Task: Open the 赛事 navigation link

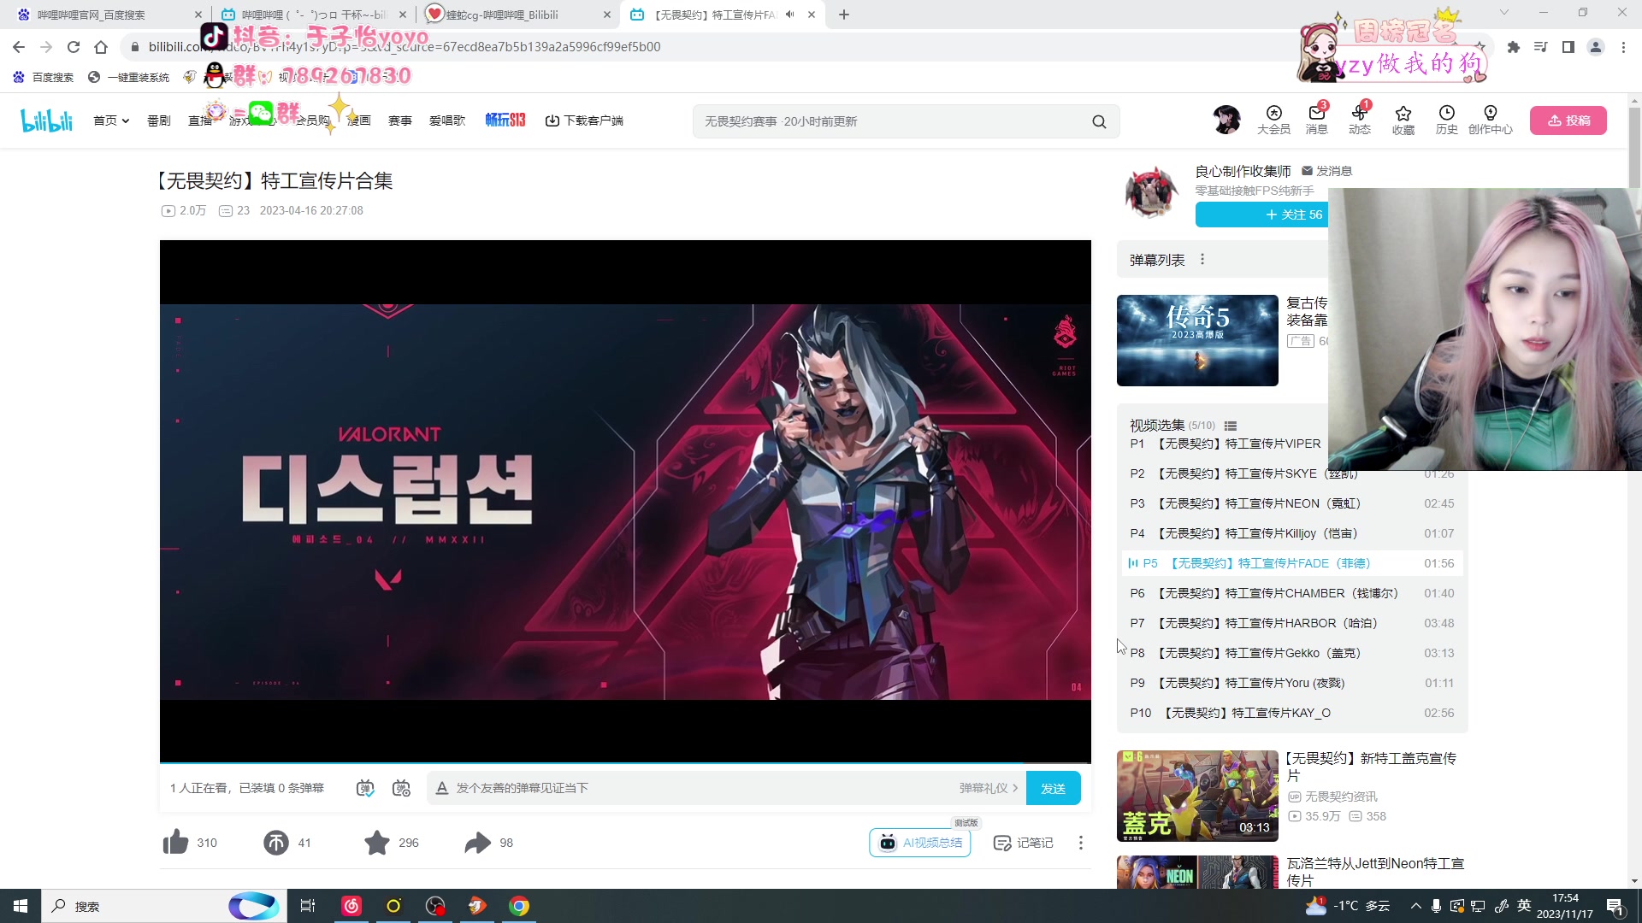Action: pos(400,121)
